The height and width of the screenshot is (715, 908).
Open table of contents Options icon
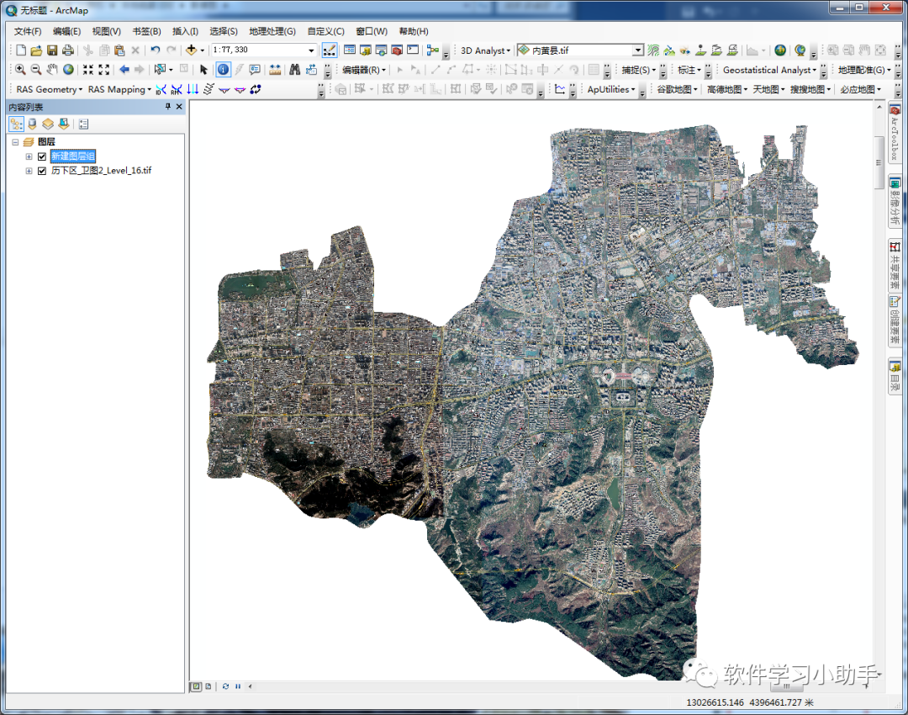(83, 124)
